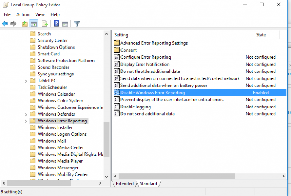Select Disable Windows Error Reporting setting
This screenshot has height=196, width=291.
click(152, 93)
